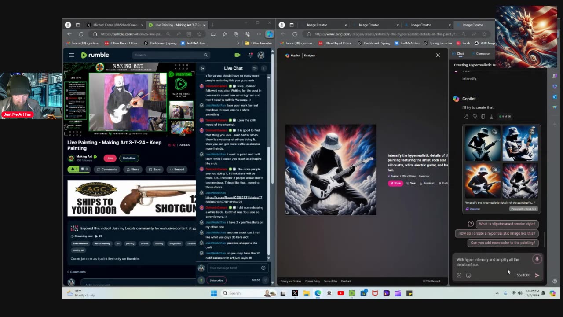Viewport: 563px width, 317px height.
Task: Select 'How do I create a hyperrealistic image' suggestion
Action: coord(497,233)
